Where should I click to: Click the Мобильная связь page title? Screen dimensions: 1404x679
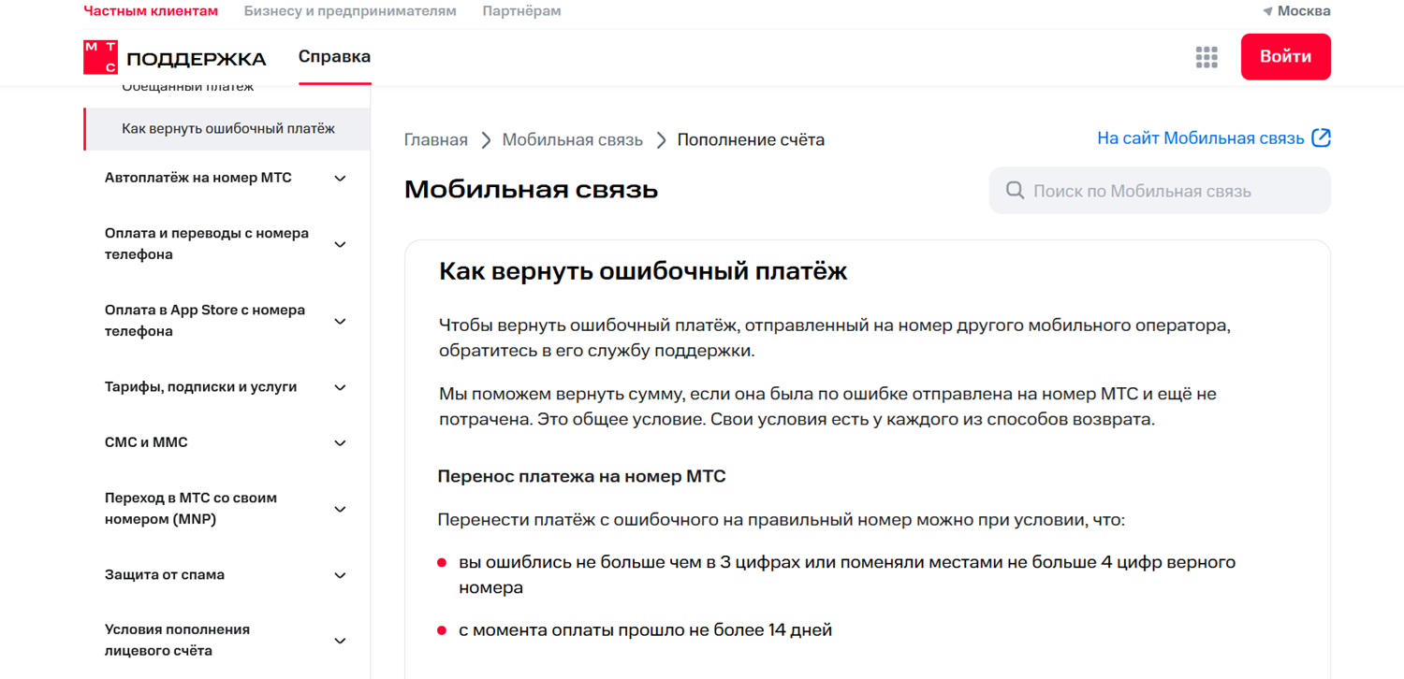point(531,190)
